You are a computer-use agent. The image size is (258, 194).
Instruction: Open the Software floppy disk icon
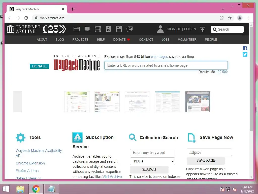119,29
